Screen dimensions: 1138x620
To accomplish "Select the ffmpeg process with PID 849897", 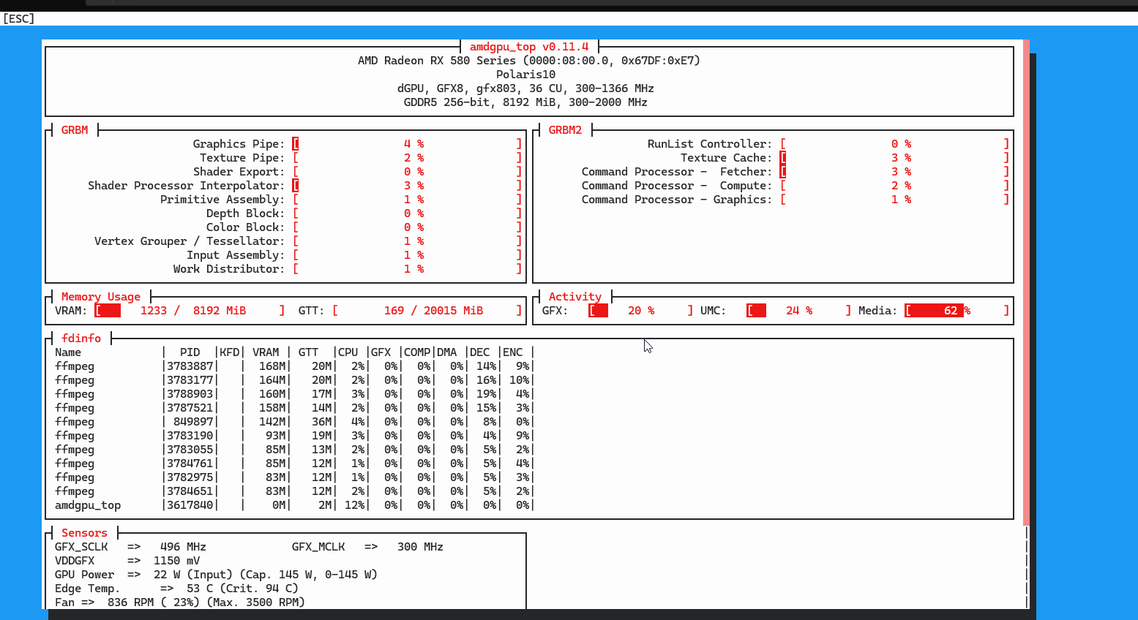I will tap(294, 422).
